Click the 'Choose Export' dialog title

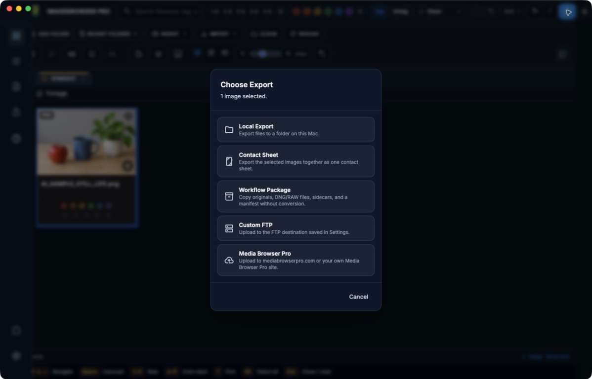coord(247,84)
